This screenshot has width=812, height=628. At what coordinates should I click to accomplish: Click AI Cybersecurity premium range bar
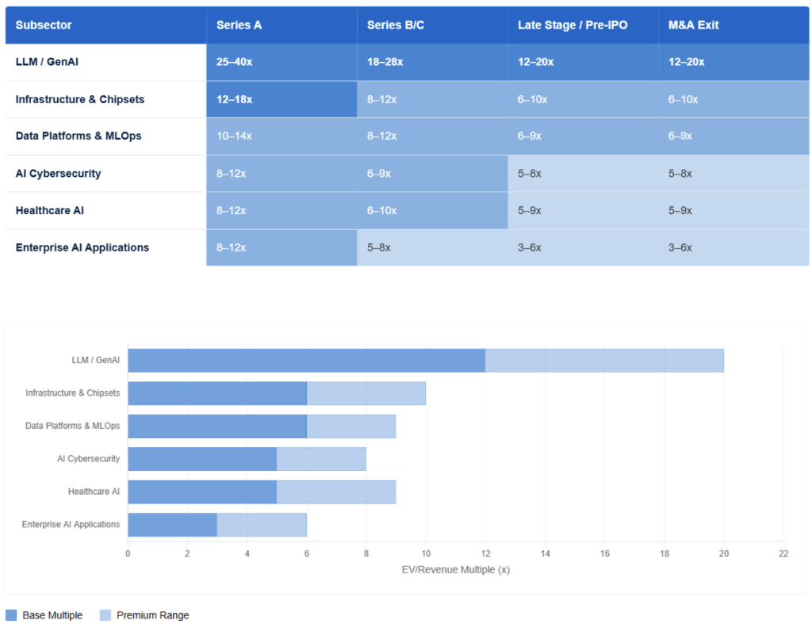pos(321,459)
